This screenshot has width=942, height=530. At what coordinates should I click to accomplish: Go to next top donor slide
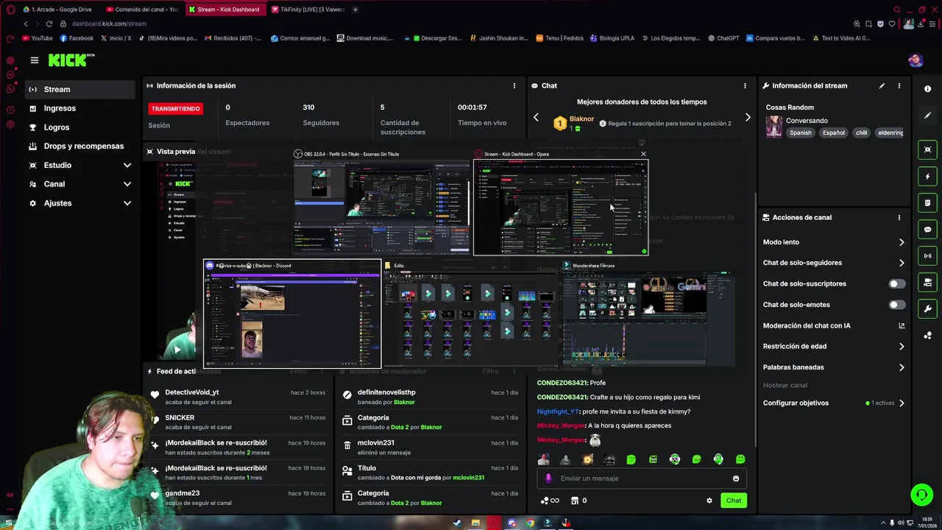748,118
